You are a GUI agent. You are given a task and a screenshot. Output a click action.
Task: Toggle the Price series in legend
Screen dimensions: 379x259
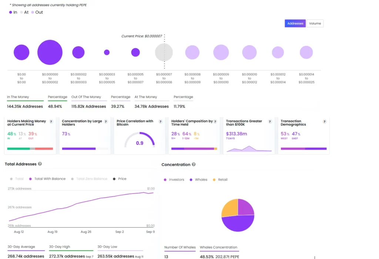[x=120, y=179]
